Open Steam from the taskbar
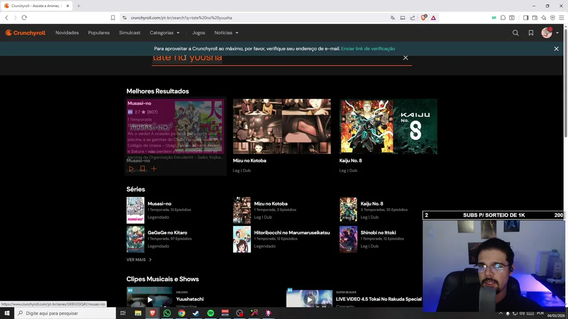Viewport: 568px width, 319px height. click(196, 313)
